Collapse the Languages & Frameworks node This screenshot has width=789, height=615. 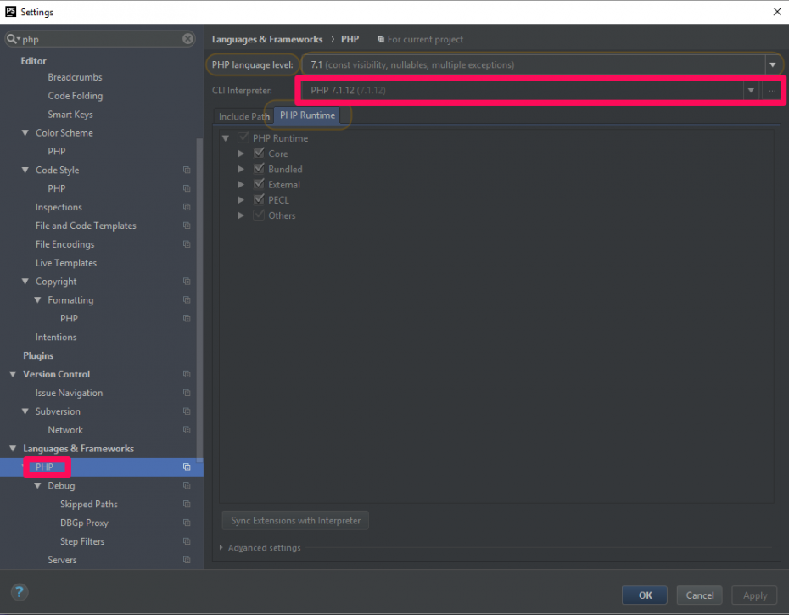coord(13,449)
